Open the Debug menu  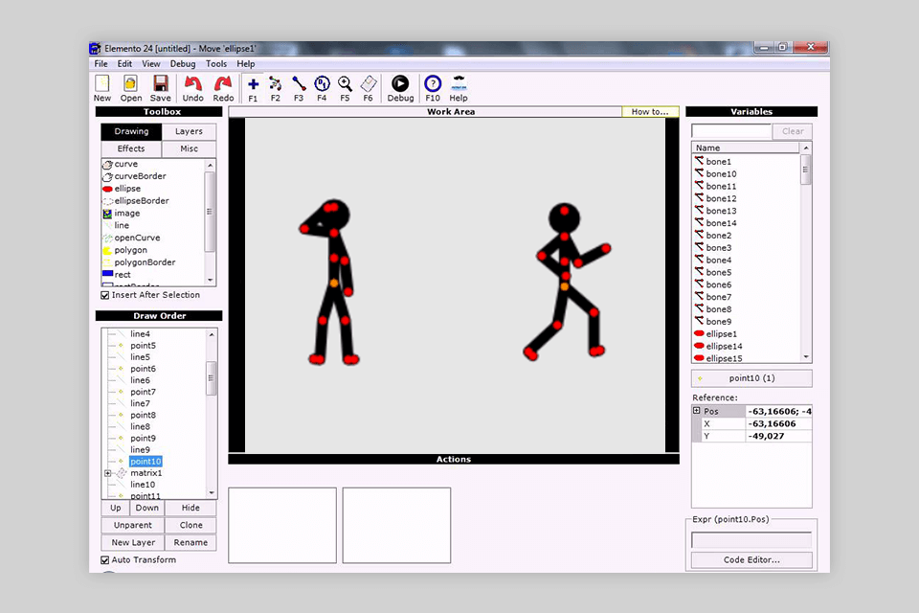182,63
